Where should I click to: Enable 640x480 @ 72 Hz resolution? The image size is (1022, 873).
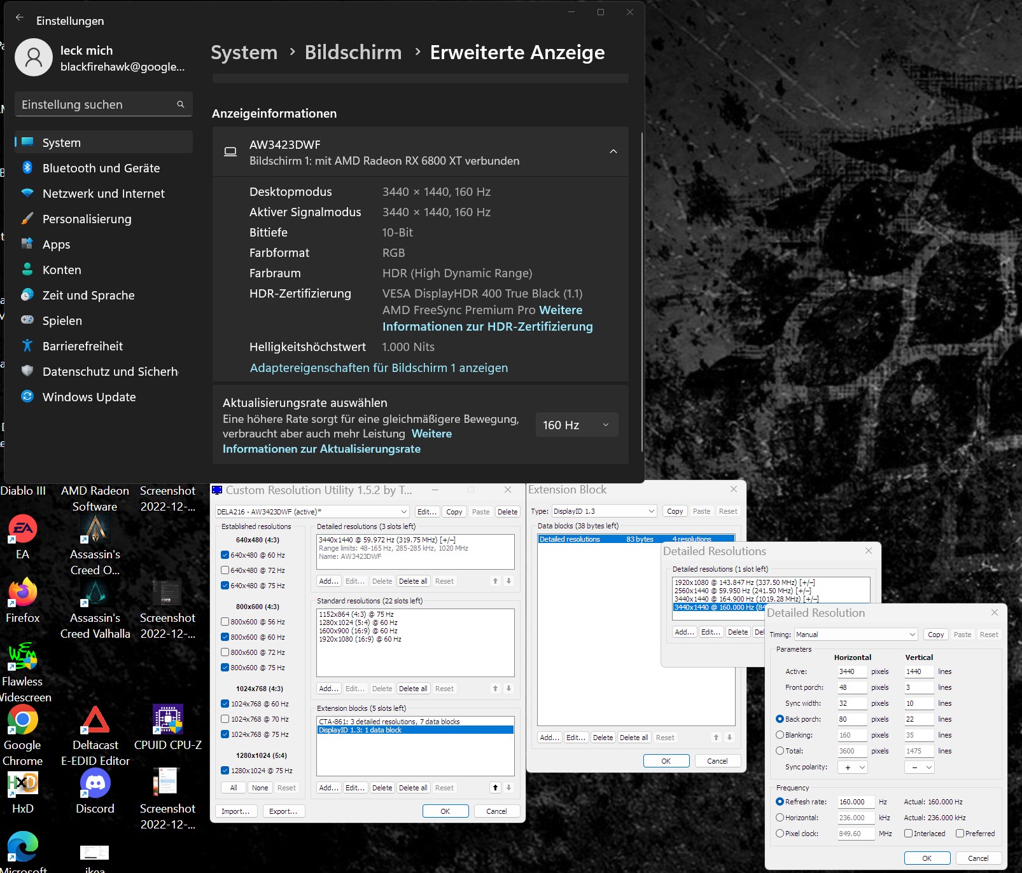click(225, 570)
